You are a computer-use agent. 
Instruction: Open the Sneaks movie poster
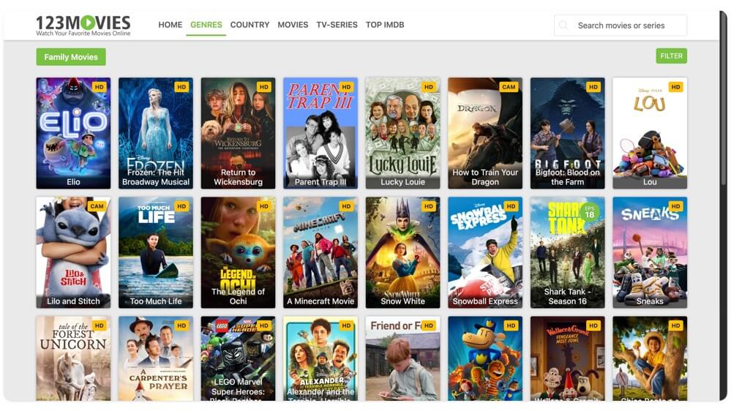pyautogui.click(x=650, y=252)
